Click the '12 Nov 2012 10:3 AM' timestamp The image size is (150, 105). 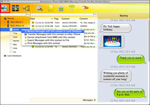coord(123,52)
